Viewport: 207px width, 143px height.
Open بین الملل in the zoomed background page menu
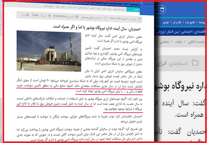pos(173,32)
